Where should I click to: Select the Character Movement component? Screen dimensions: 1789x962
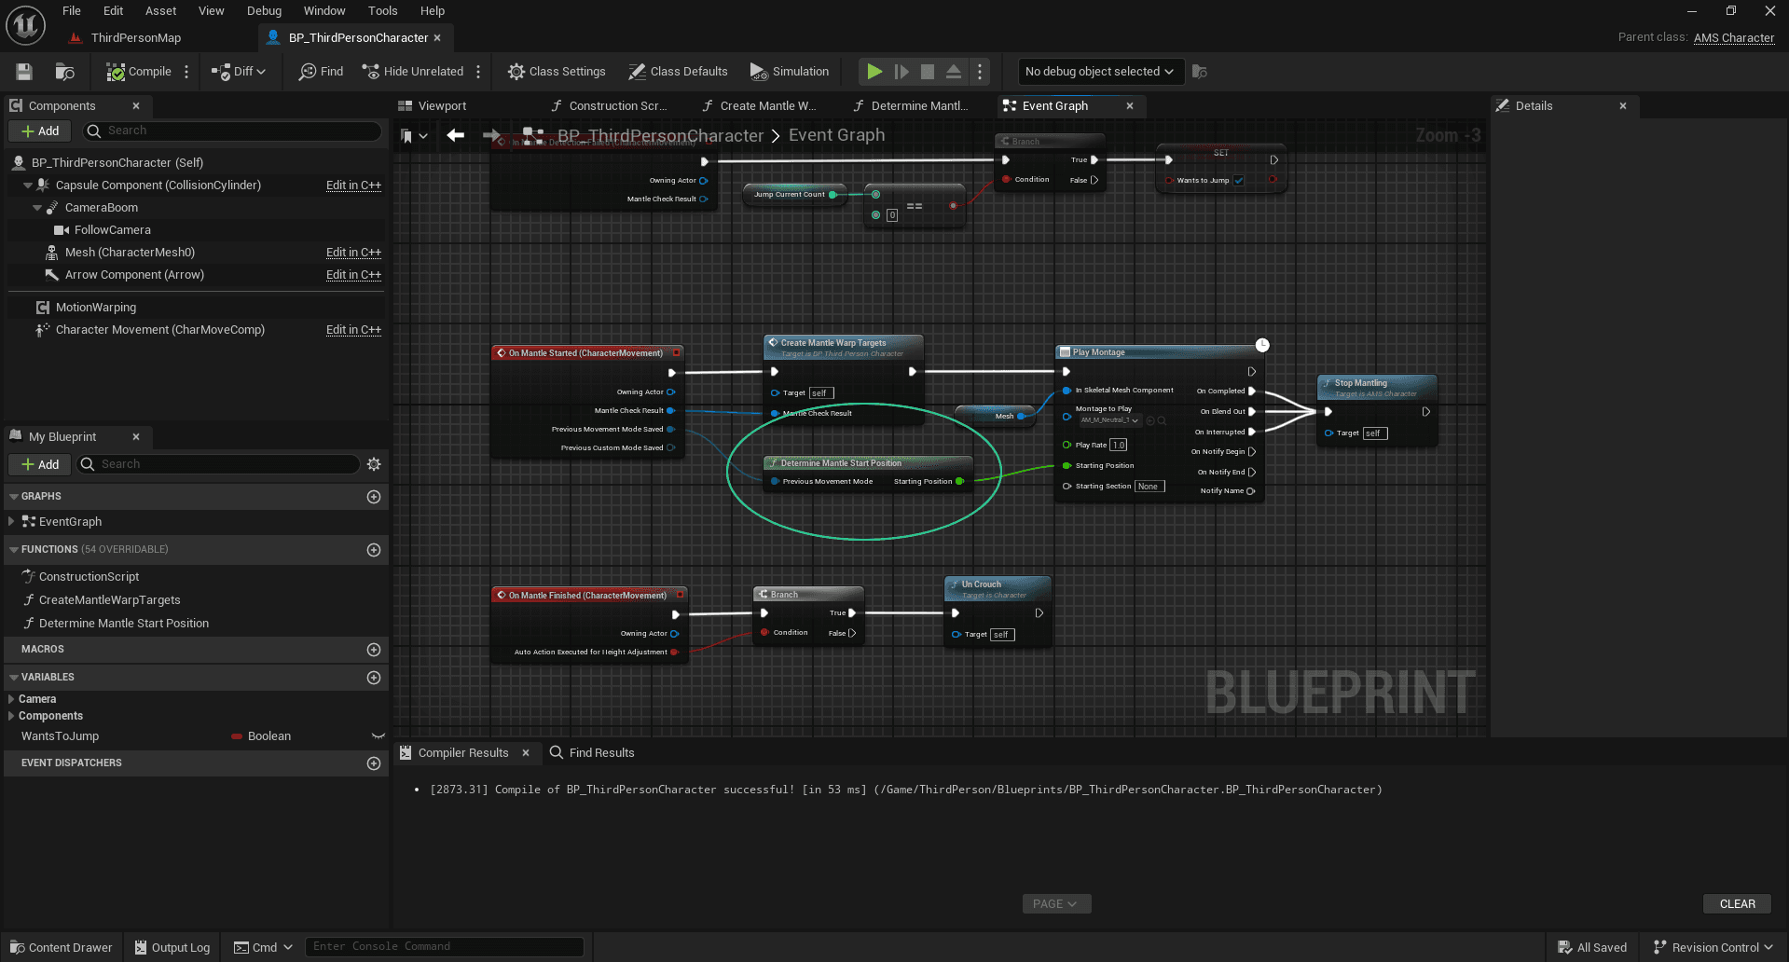point(159,330)
